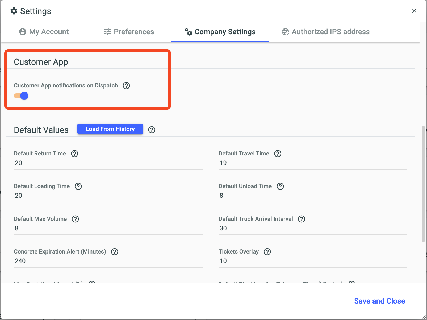Show help for Default Loading Time
This screenshot has width=427, height=320.
(78, 186)
